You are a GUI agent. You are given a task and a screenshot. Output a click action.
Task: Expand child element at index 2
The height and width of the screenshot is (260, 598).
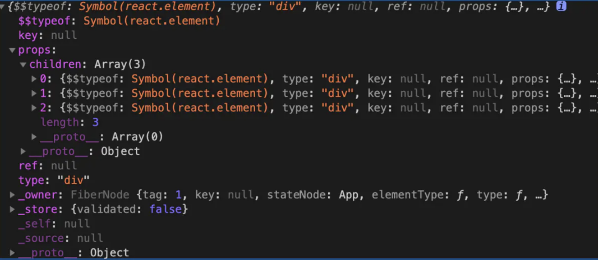tap(34, 108)
